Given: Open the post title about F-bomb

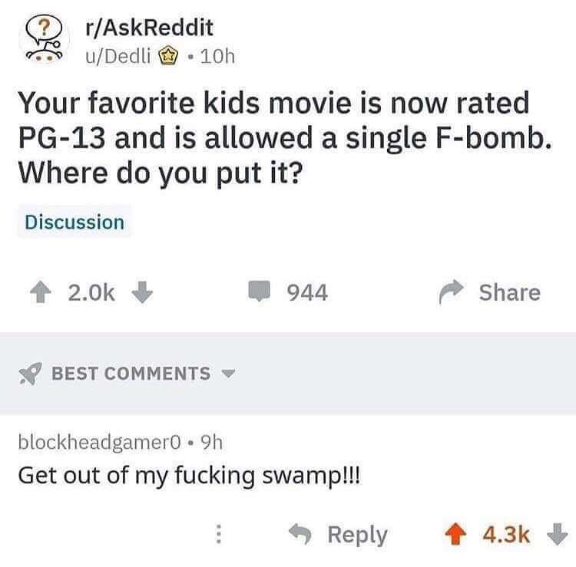Looking at the screenshot, I should tap(285, 138).
